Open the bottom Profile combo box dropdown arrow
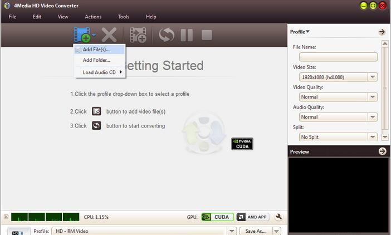 coord(232,231)
